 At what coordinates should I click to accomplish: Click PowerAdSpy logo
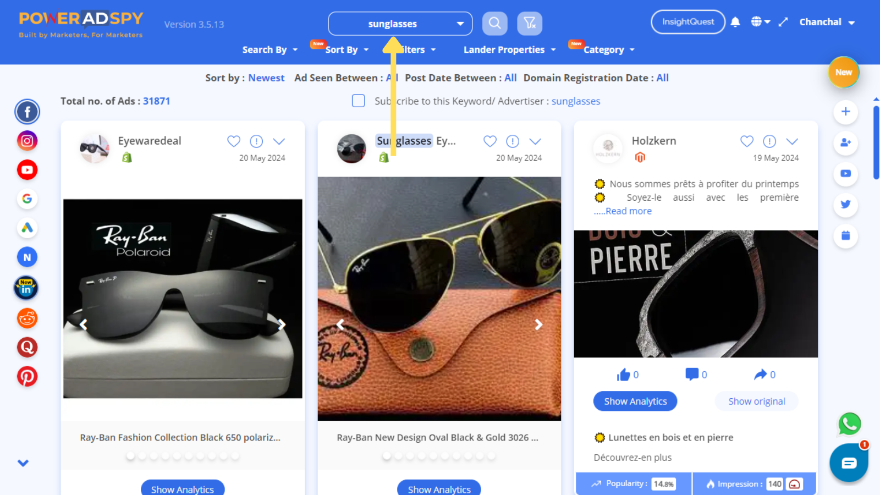click(81, 25)
